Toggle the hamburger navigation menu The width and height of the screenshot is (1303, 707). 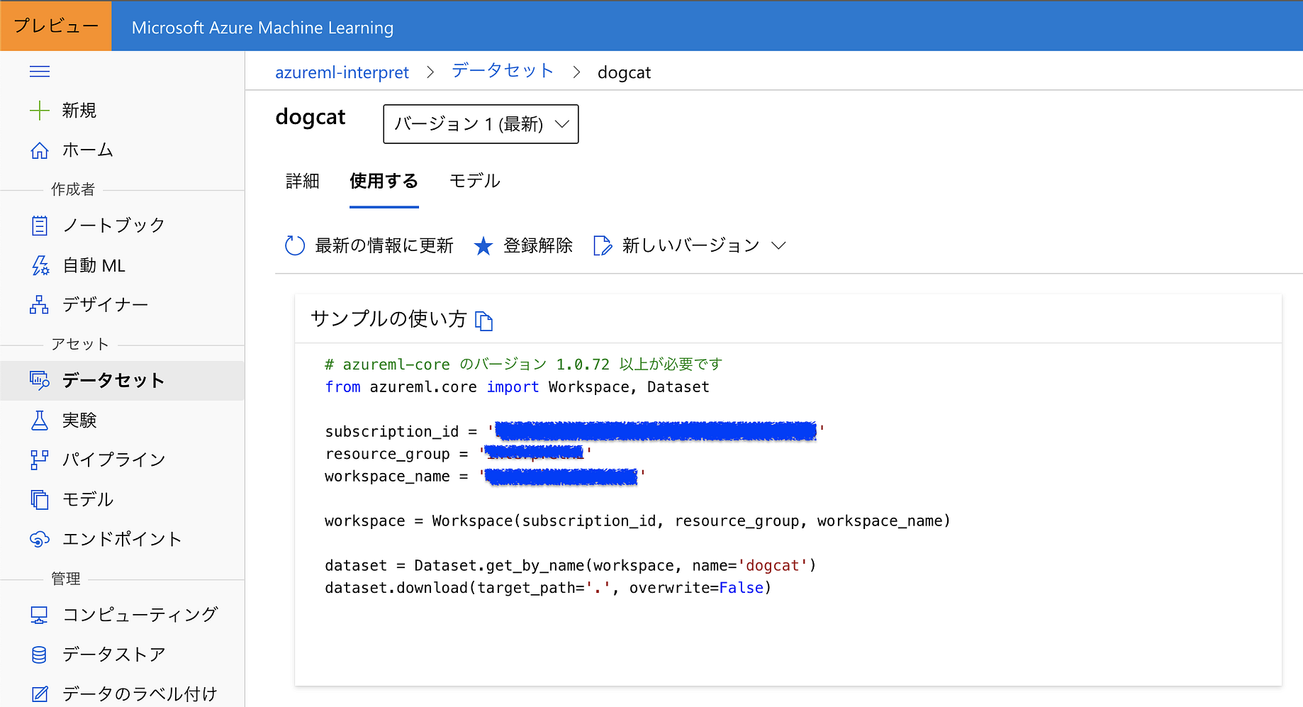pyautogui.click(x=40, y=71)
